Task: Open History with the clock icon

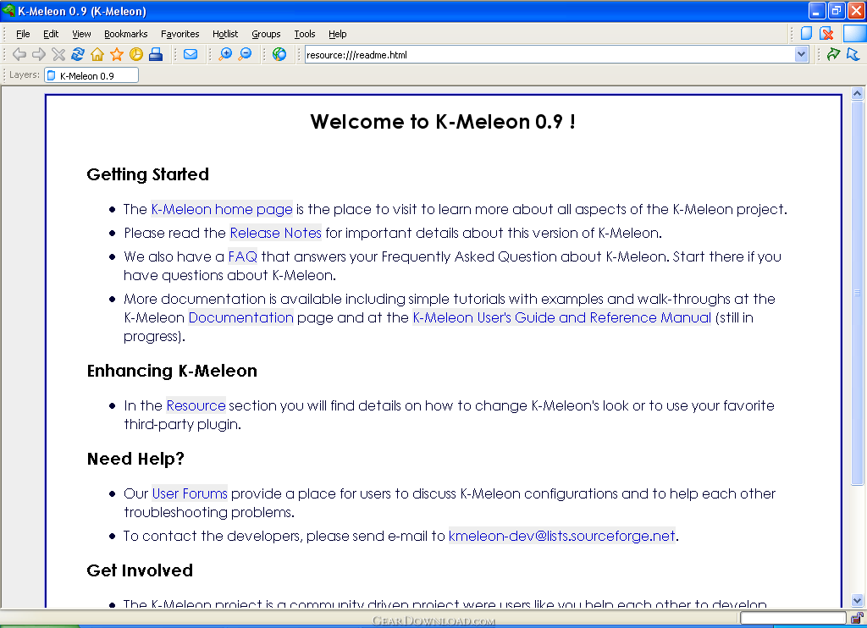Action: click(x=135, y=54)
